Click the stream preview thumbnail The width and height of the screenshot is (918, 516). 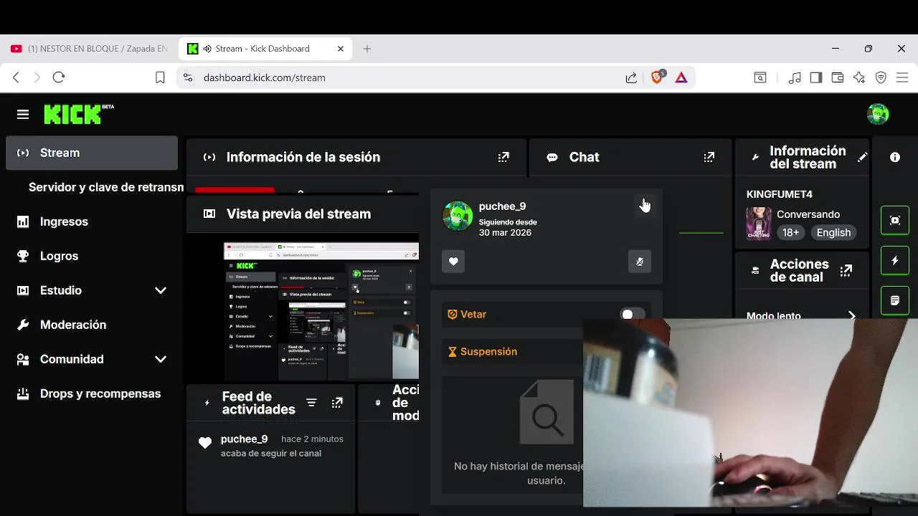pos(321,311)
